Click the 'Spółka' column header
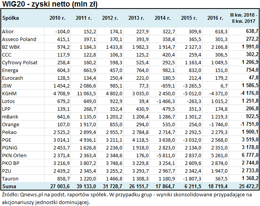The width and height of the screenshot is (260, 206). (x=11, y=18)
